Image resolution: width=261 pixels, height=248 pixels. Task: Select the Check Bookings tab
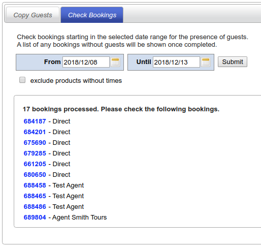92,15
